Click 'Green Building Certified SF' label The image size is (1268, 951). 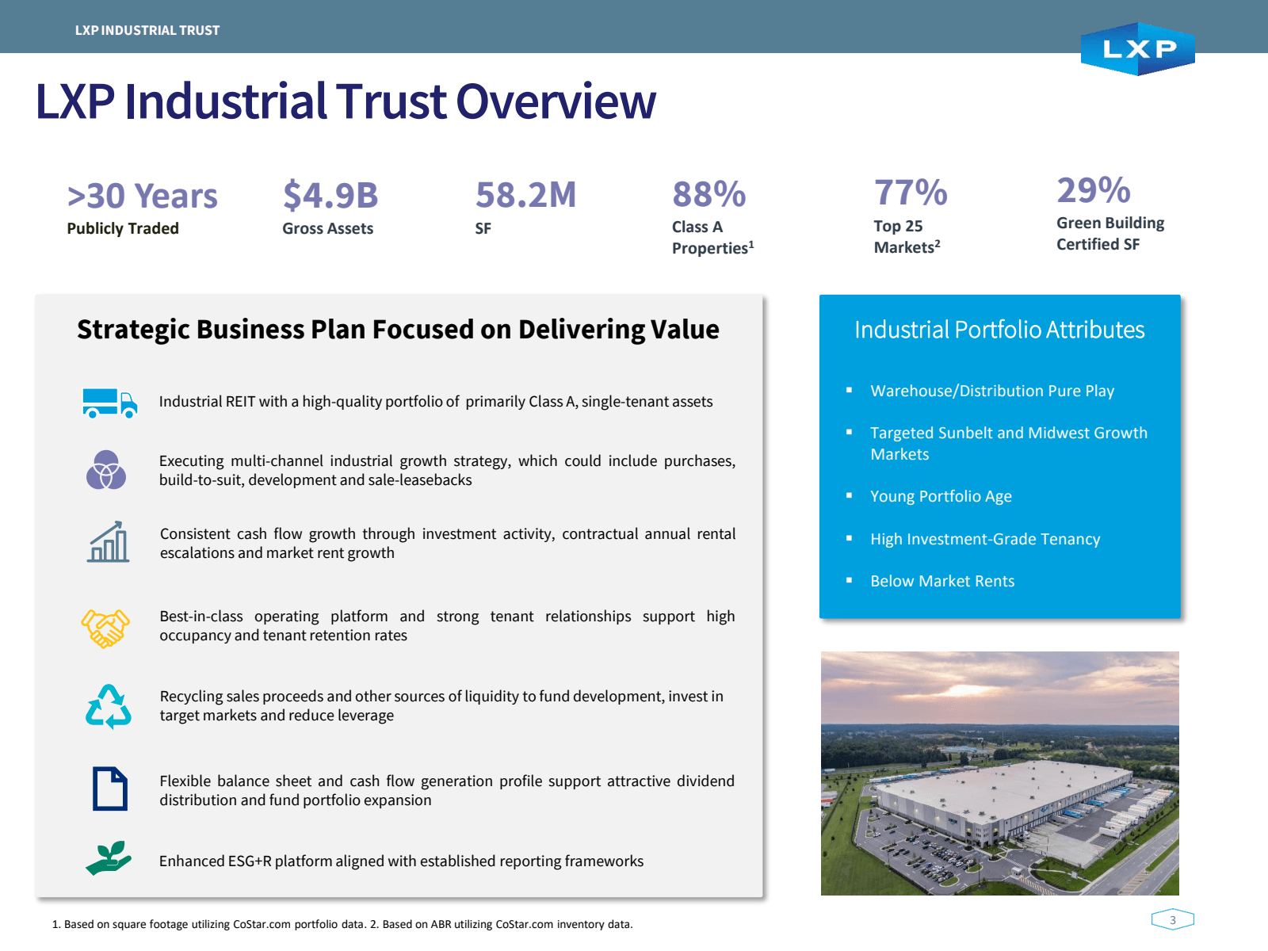tap(1110, 234)
